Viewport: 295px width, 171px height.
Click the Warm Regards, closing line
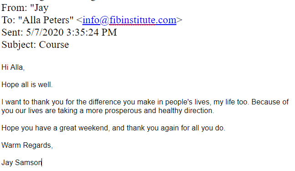tap(27, 145)
